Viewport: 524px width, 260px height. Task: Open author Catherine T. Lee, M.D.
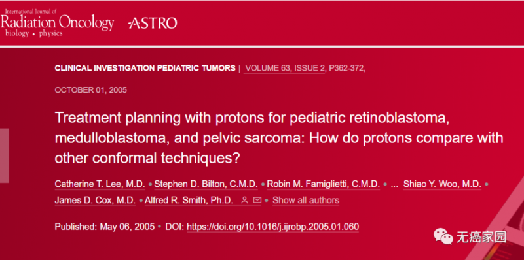pos(100,184)
